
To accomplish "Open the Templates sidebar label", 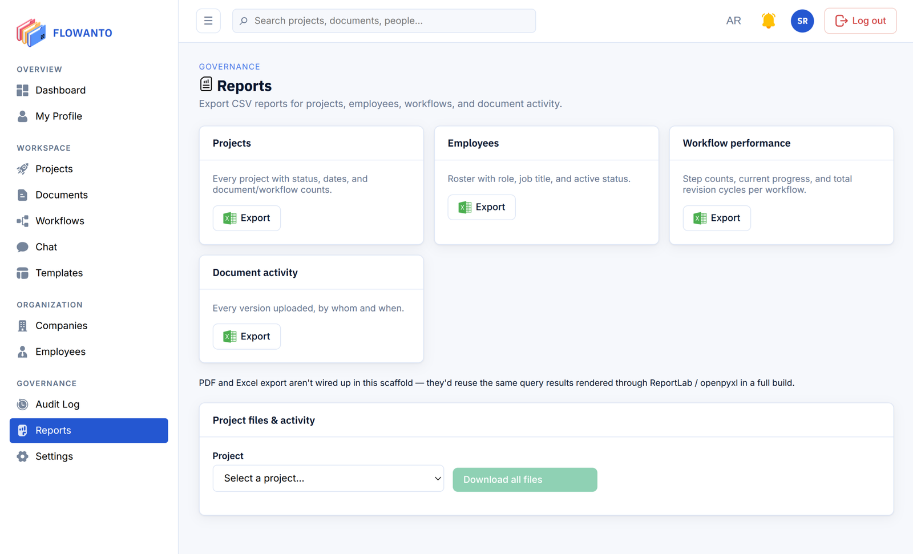I will [59, 273].
